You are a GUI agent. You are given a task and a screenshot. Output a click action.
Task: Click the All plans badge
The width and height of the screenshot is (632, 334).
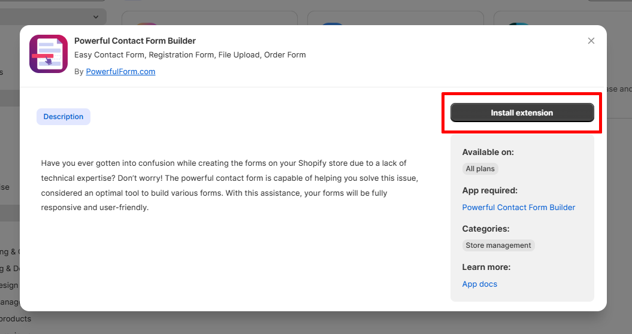click(x=480, y=169)
